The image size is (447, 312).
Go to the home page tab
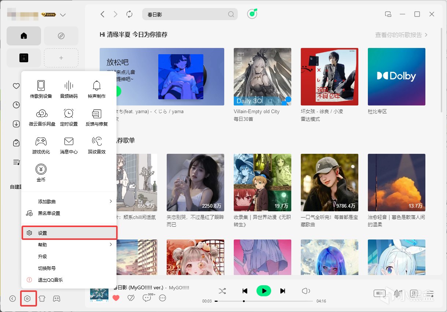coord(24,36)
